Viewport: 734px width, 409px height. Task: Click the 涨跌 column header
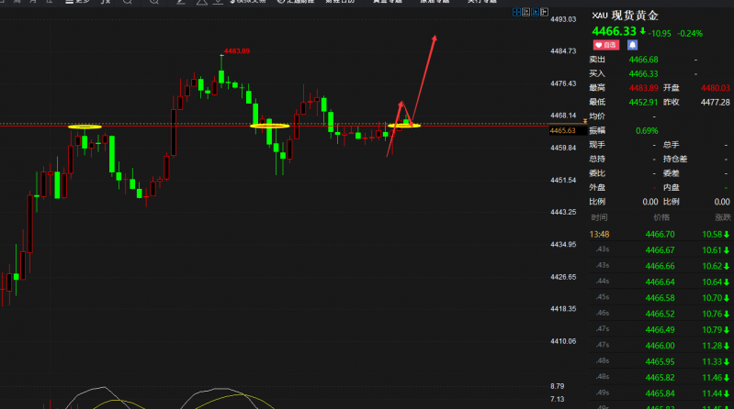click(x=721, y=217)
